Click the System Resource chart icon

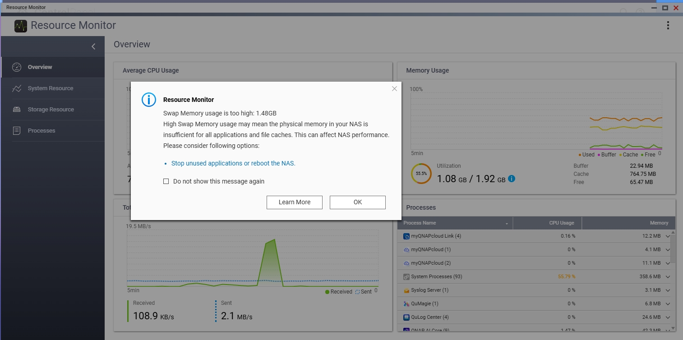point(17,88)
